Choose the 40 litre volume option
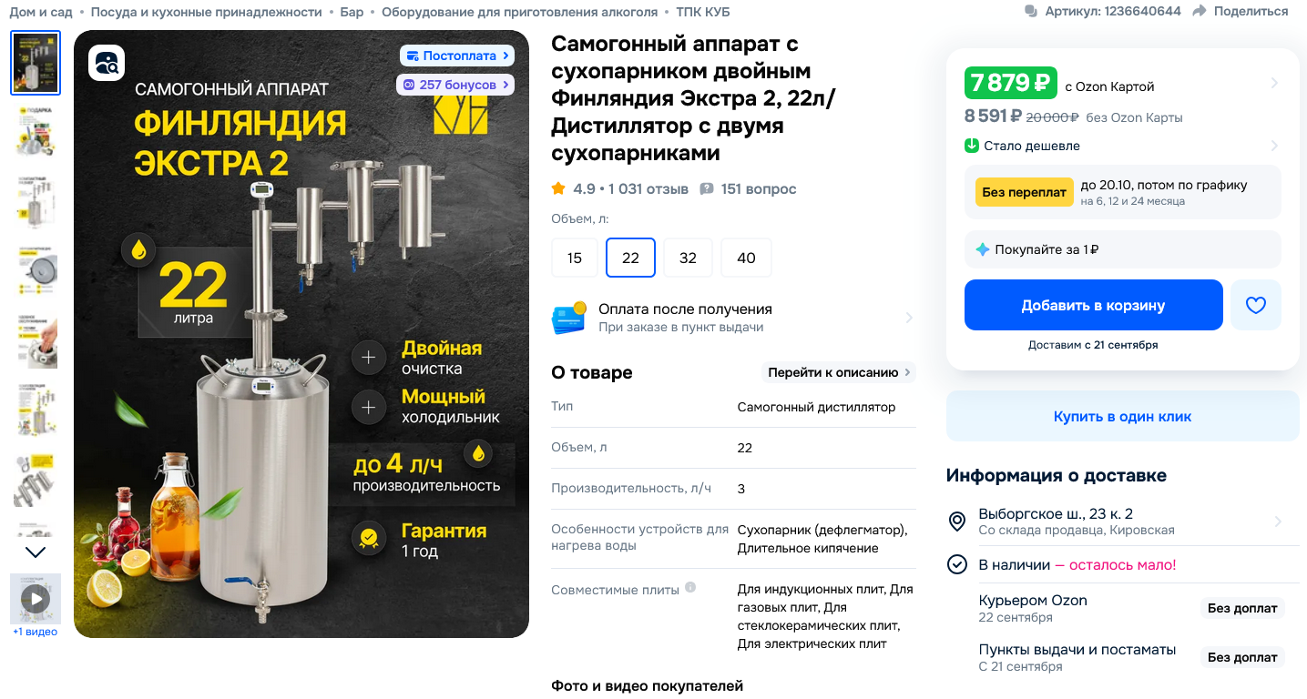This screenshot has height=699, width=1307. (x=746, y=258)
